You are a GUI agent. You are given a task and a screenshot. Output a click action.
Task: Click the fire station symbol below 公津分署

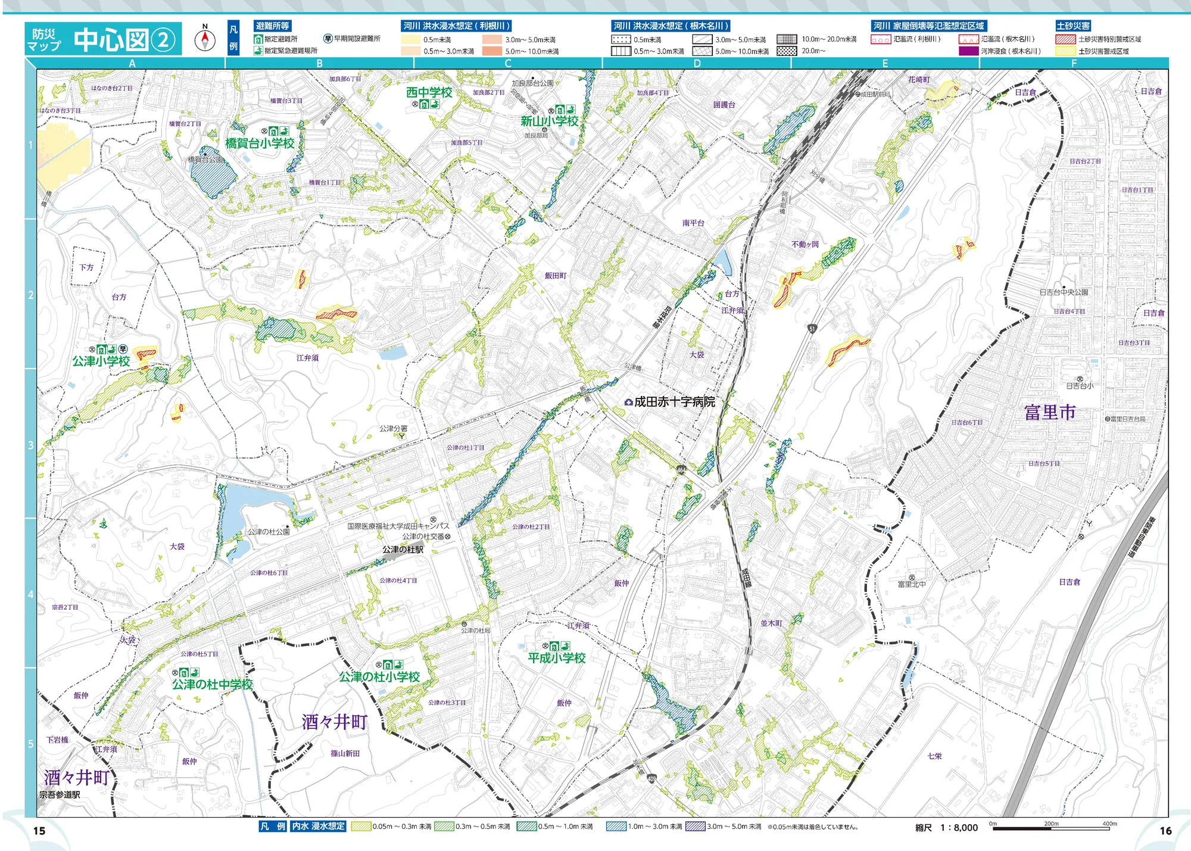(402, 436)
